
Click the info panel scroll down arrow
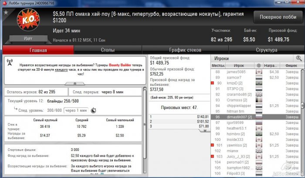(145, 172)
